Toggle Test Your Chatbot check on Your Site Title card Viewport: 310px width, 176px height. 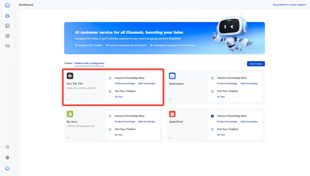[x=110, y=91]
